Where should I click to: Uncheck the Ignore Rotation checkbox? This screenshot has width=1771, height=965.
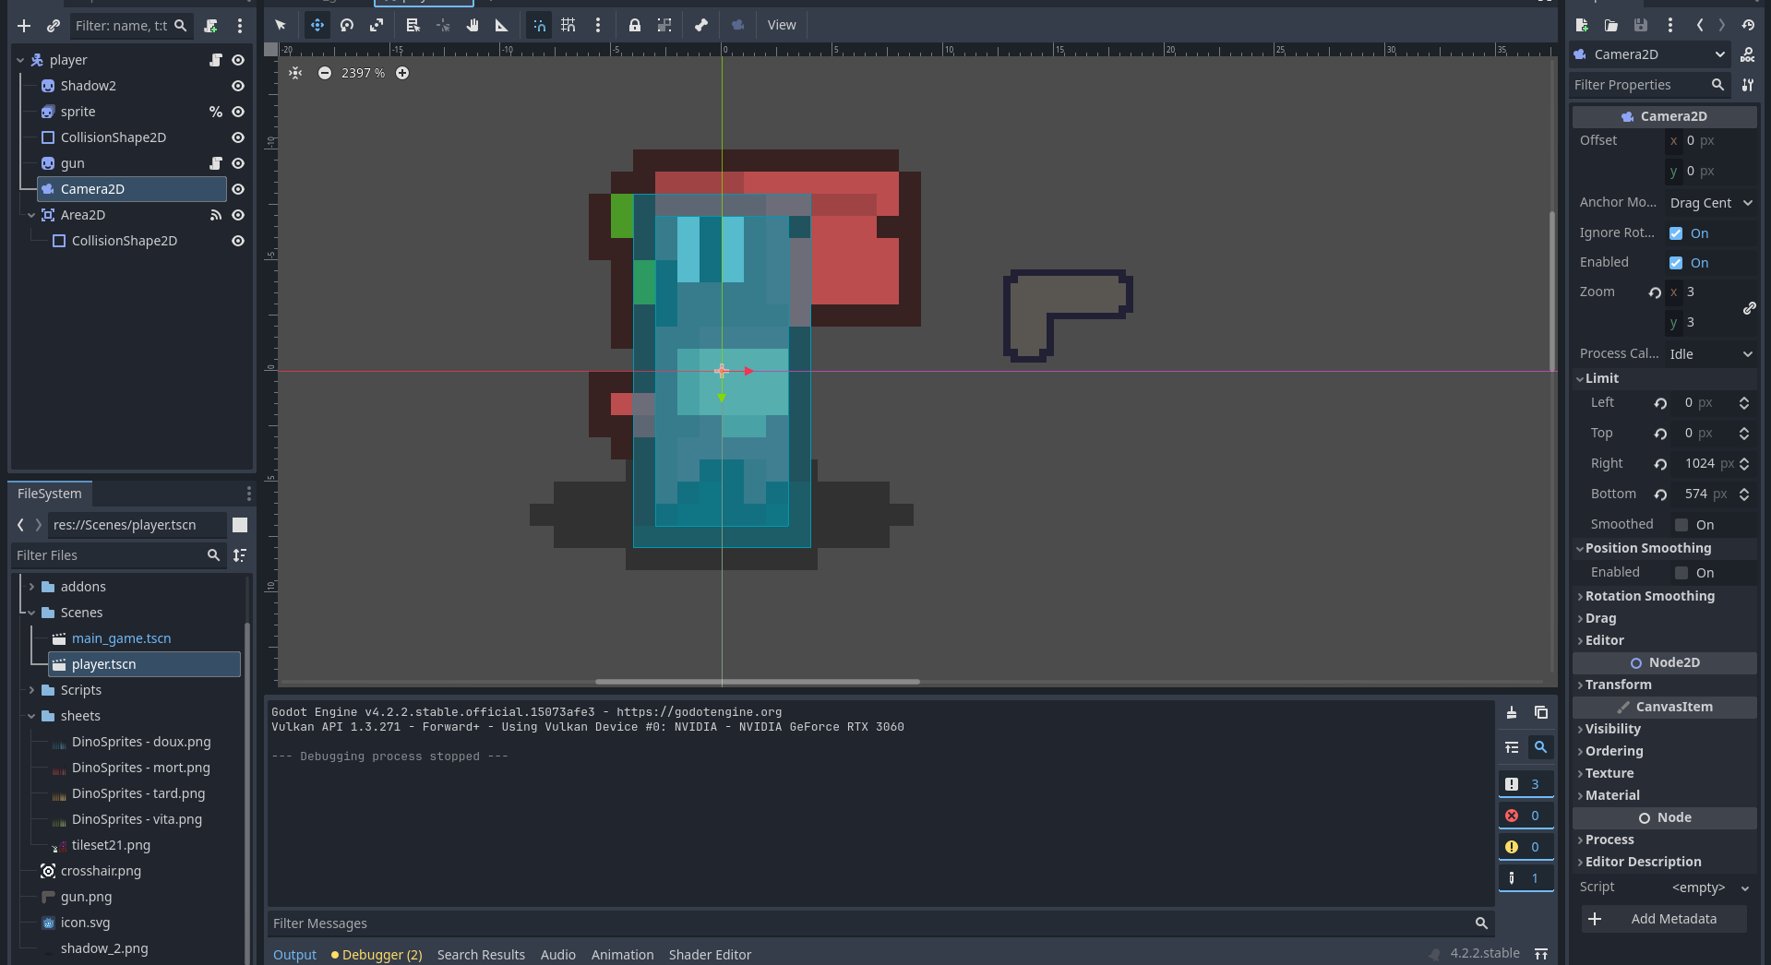tap(1676, 233)
